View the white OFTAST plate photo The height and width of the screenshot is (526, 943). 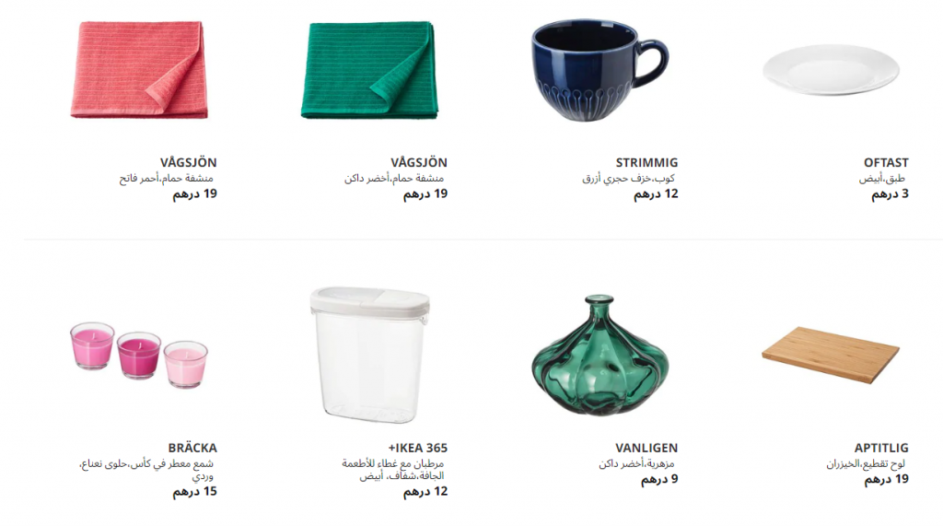(831, 70)
